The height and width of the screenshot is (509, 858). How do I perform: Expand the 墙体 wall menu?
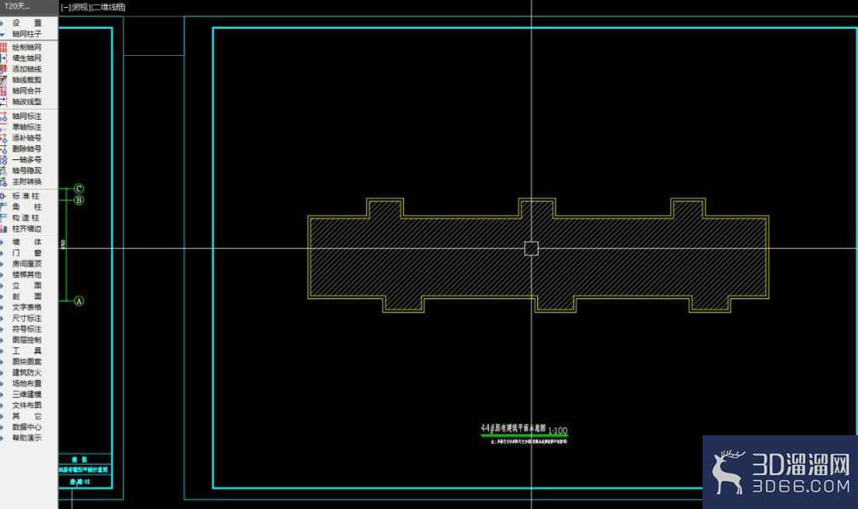pyautogui.click(x=26, y=242)
